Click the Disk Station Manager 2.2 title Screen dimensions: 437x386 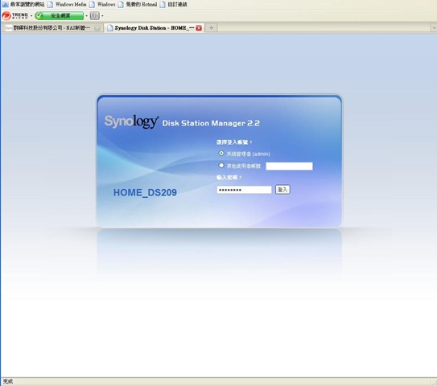[211, 123]
